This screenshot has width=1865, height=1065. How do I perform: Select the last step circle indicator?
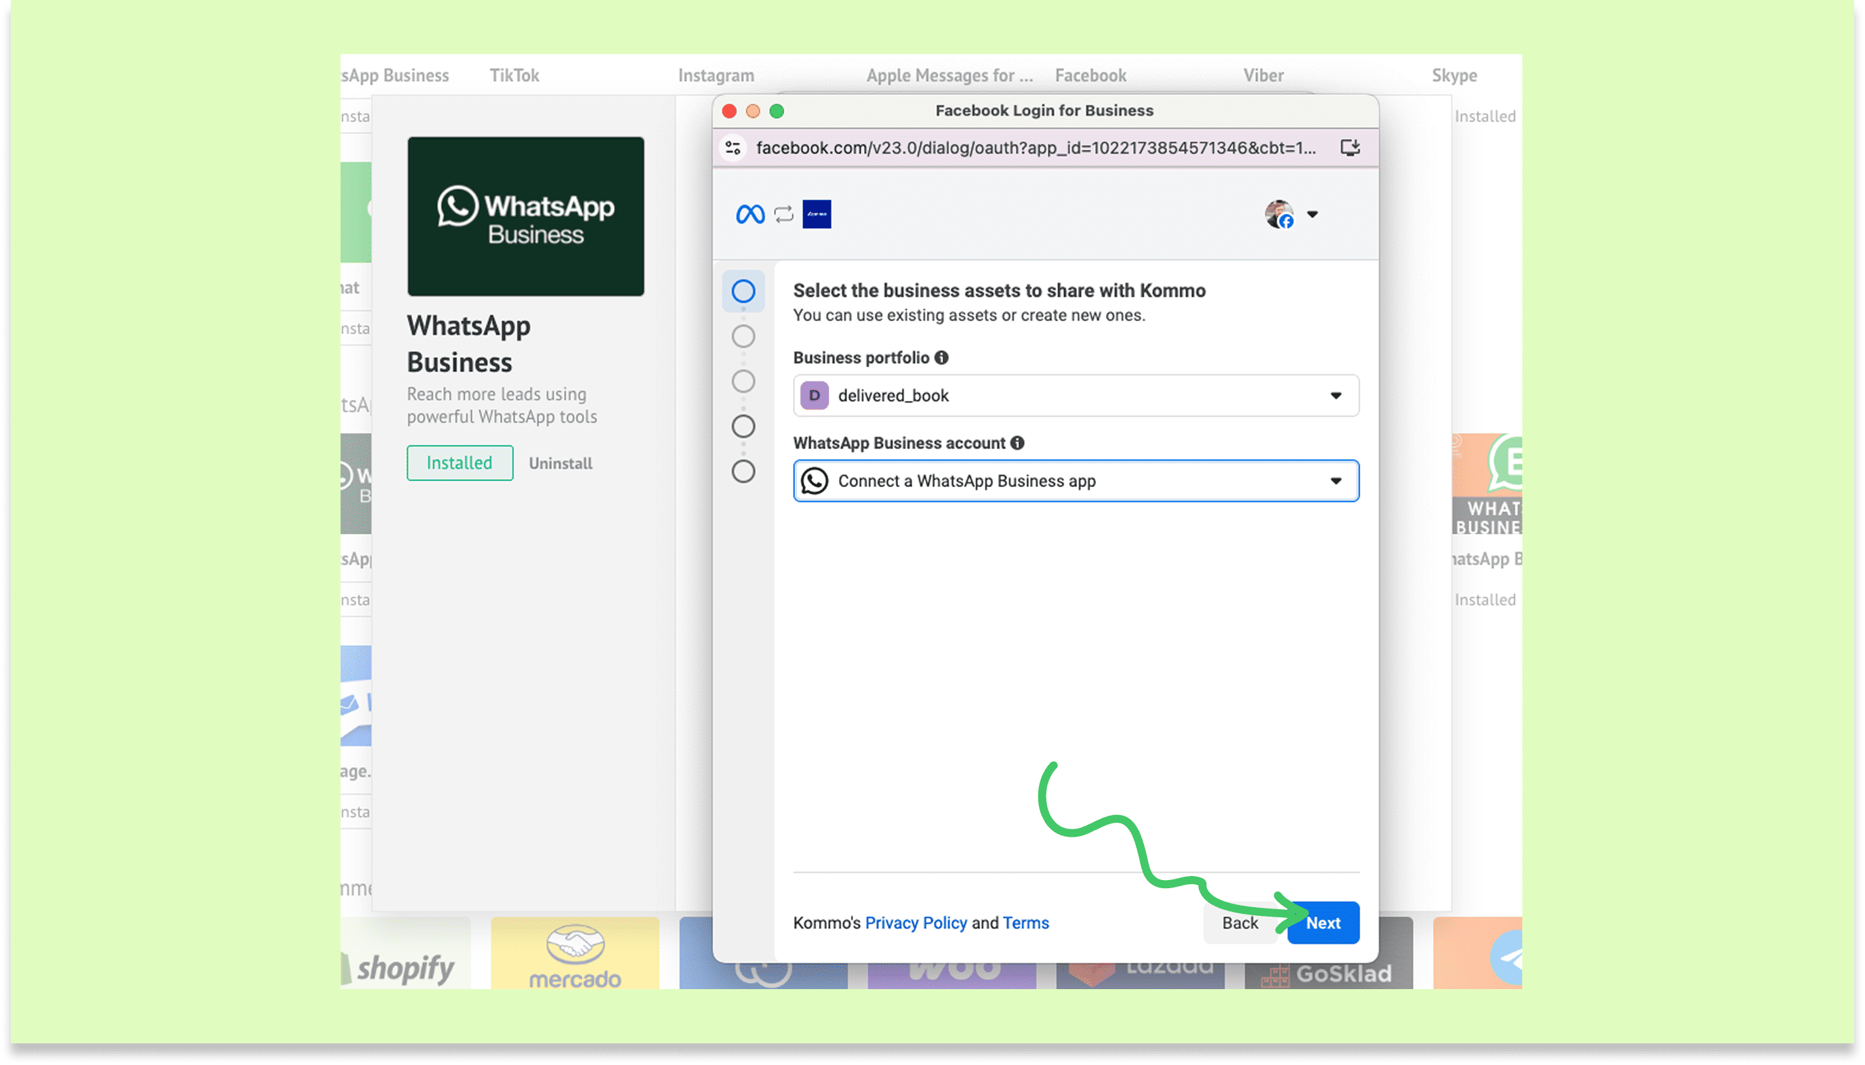(x=743, y=472)
